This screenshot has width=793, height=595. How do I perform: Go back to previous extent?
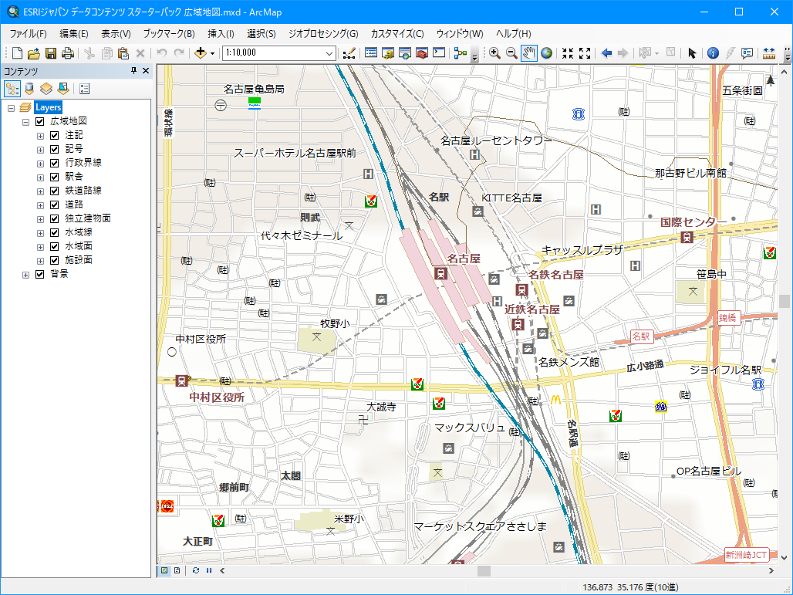pos(606,52)
